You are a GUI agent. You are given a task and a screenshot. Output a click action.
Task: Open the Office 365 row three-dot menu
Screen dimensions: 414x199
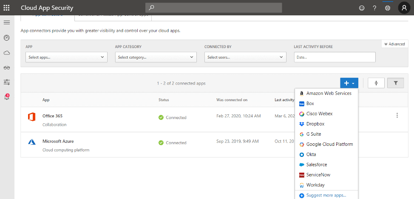click(x=397, y=115)
